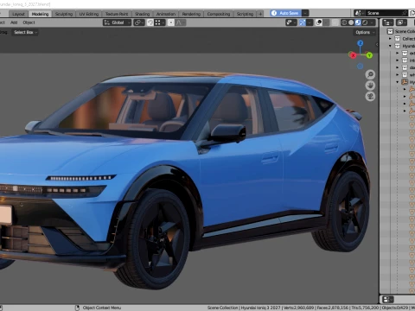The image size is (415, 311).
Task: Switch to the UV Editing workspace tab
Action: click(89, 14)
